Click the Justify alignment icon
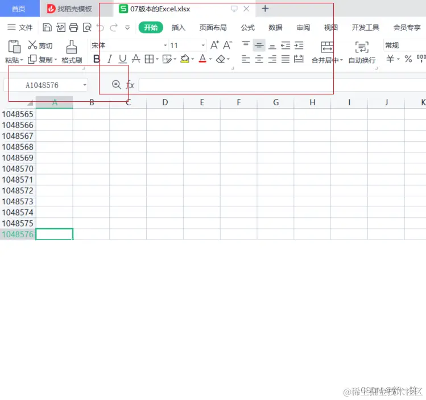The image size is (426, 400). (x=286, y=59)
